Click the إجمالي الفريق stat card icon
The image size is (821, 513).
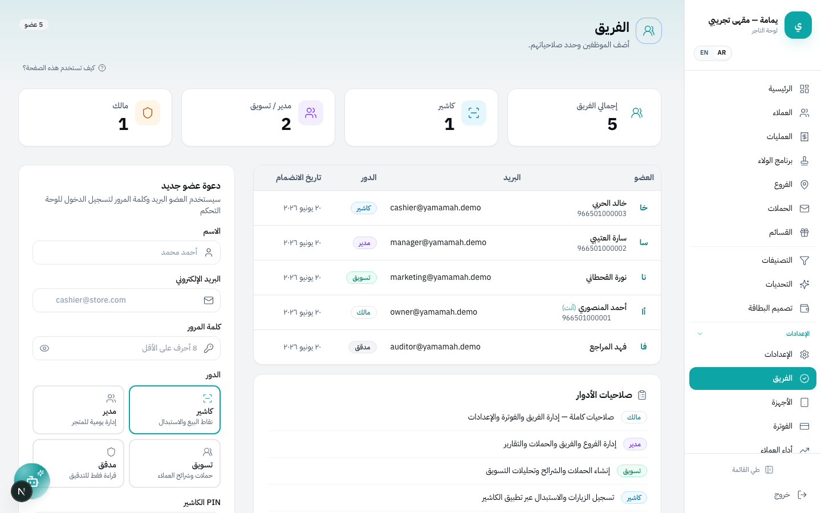coord(637,113)
